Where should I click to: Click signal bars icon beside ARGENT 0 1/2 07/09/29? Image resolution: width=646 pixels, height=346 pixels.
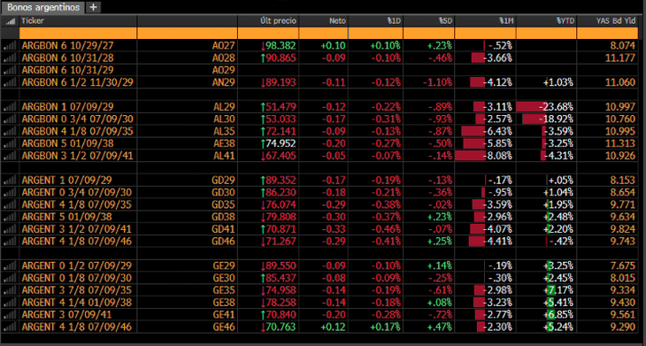[11, 265]
